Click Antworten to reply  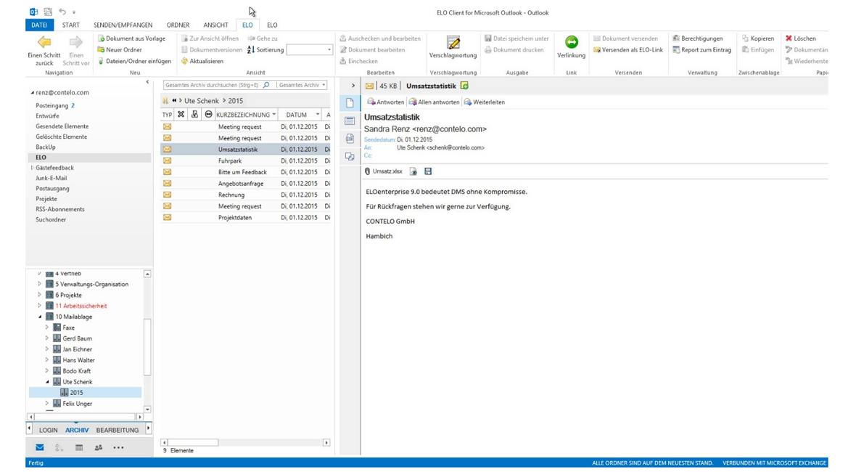point(385,102)
